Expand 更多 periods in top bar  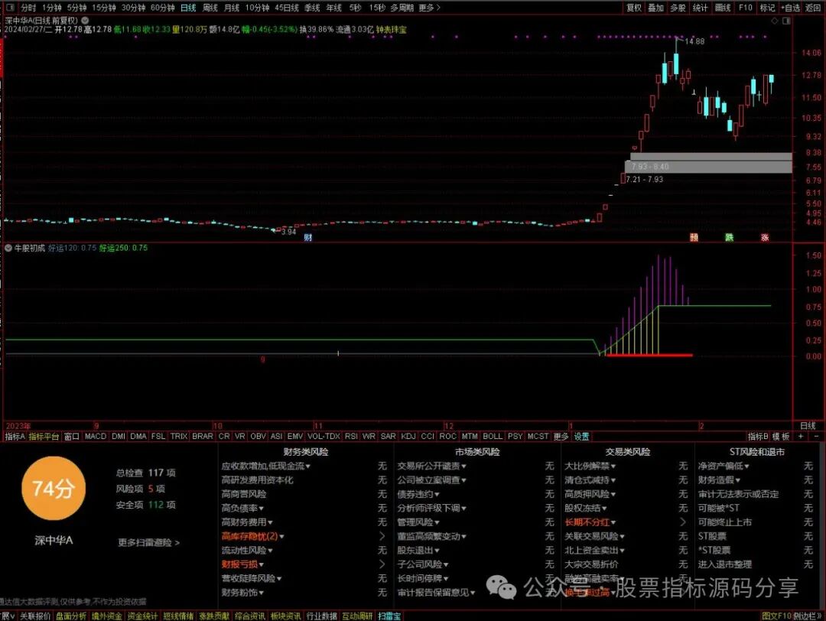pyautogui.click(x=429, y=8)
